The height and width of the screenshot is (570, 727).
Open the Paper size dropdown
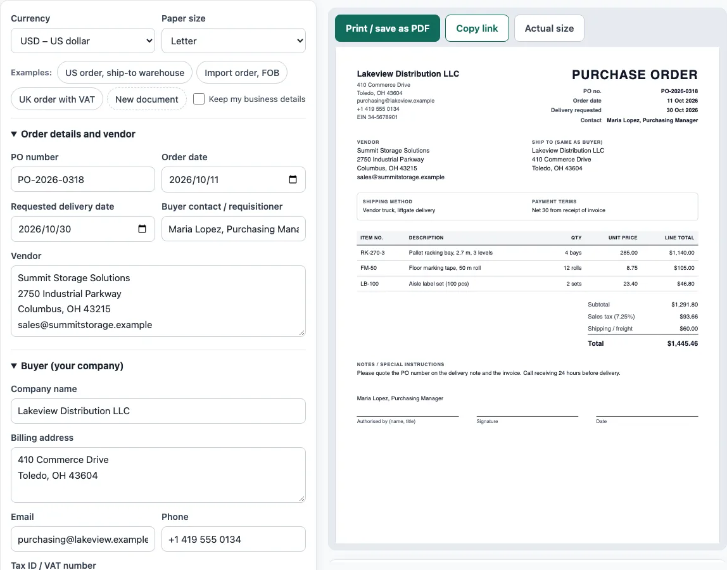point(234,41)
